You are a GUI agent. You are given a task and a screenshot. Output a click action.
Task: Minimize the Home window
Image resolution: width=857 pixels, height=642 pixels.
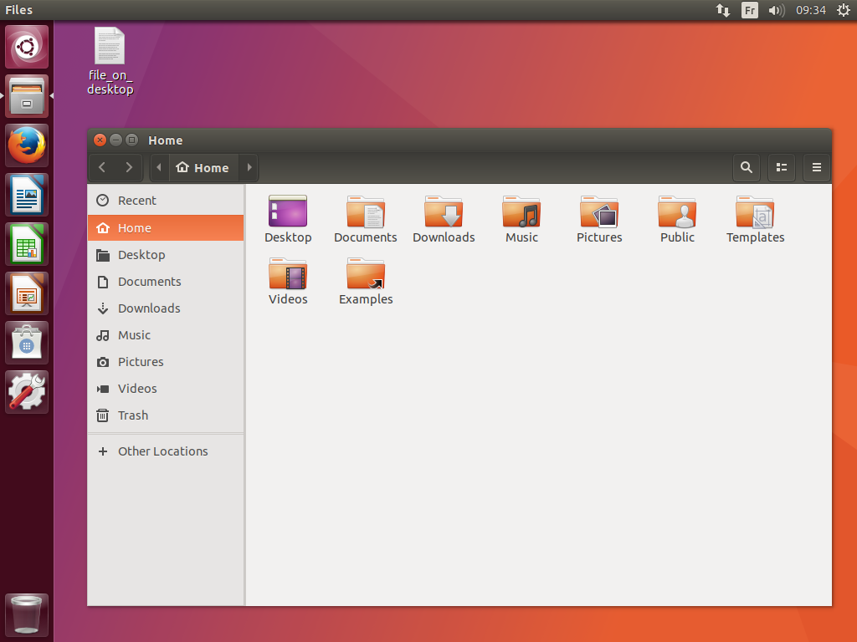click(115, 140)
